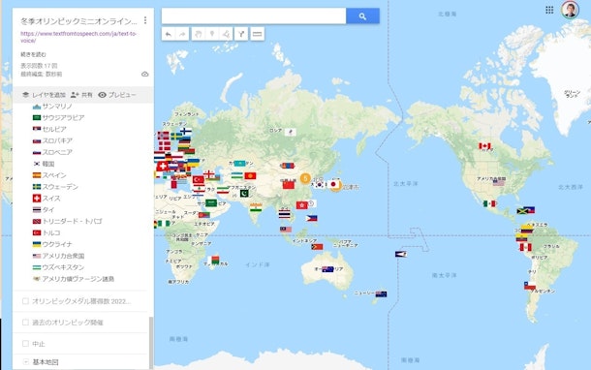The width and height of the screenshot is (591, 370).
Task: Open the 共有 share option
Action: (x=81, y=95)
